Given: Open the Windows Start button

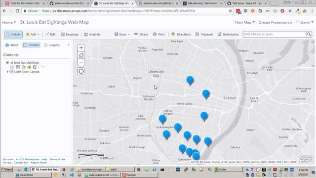Looking at the screenshot, I should pos(7,170).
